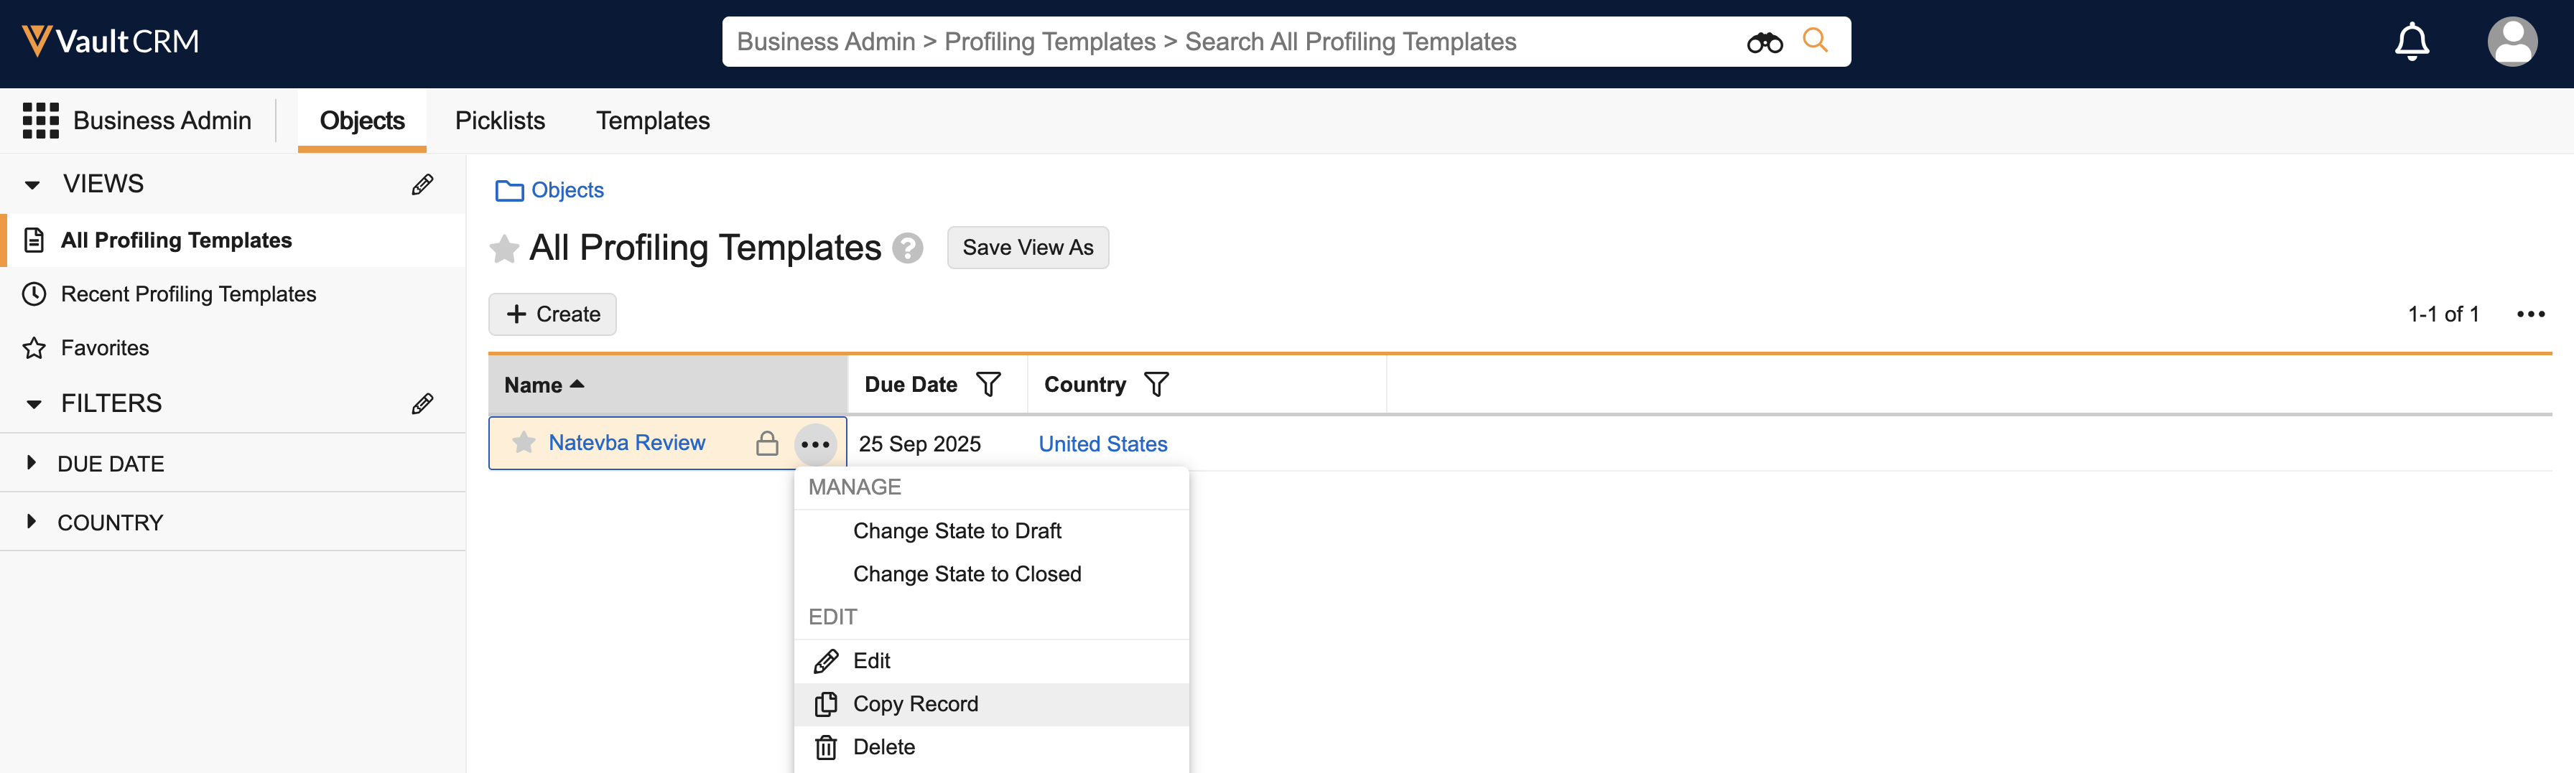
Task: Click the Create button
Action: 552,314
